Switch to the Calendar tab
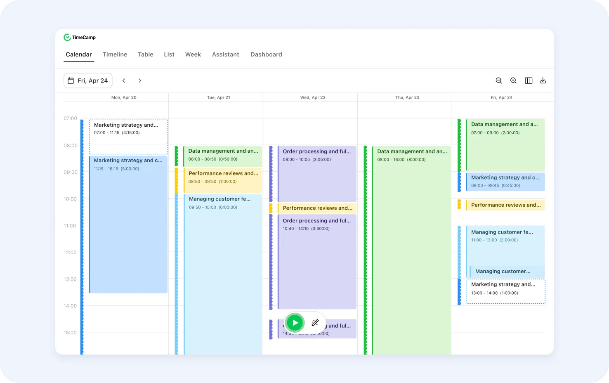The width and height of the screenshot is (609, 383). (x=79, y=54)
